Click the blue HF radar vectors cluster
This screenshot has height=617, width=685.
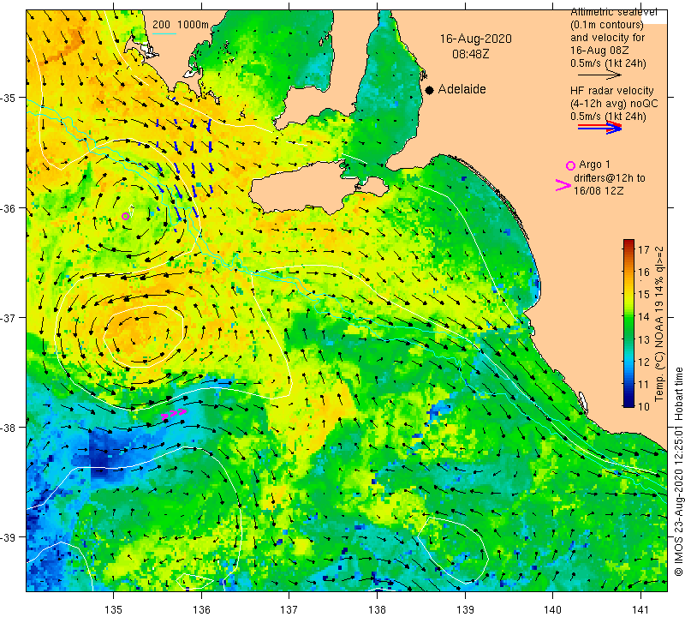tap(183, 166)
